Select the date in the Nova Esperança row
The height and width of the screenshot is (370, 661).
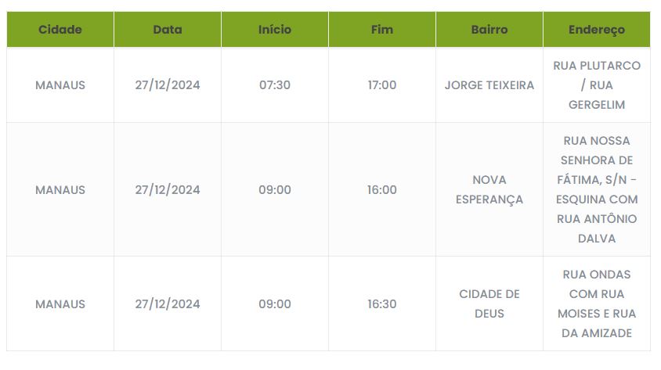click(168, 190)
